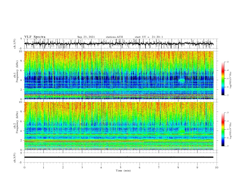Click the "station=ATH" header label

click(x=114, y=37)
